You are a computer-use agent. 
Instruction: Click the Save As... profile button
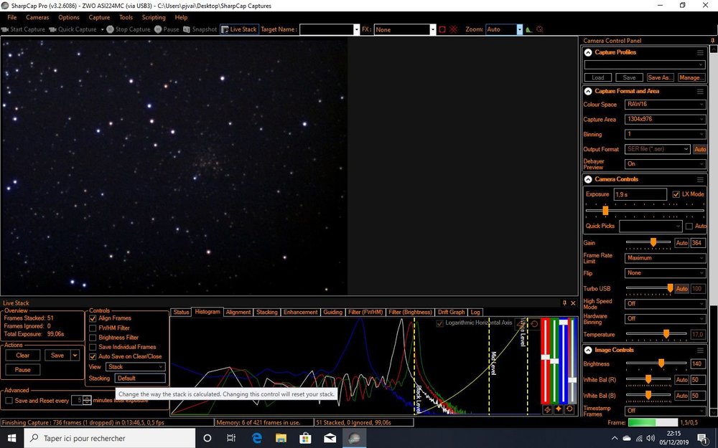[x=660, y=77]
